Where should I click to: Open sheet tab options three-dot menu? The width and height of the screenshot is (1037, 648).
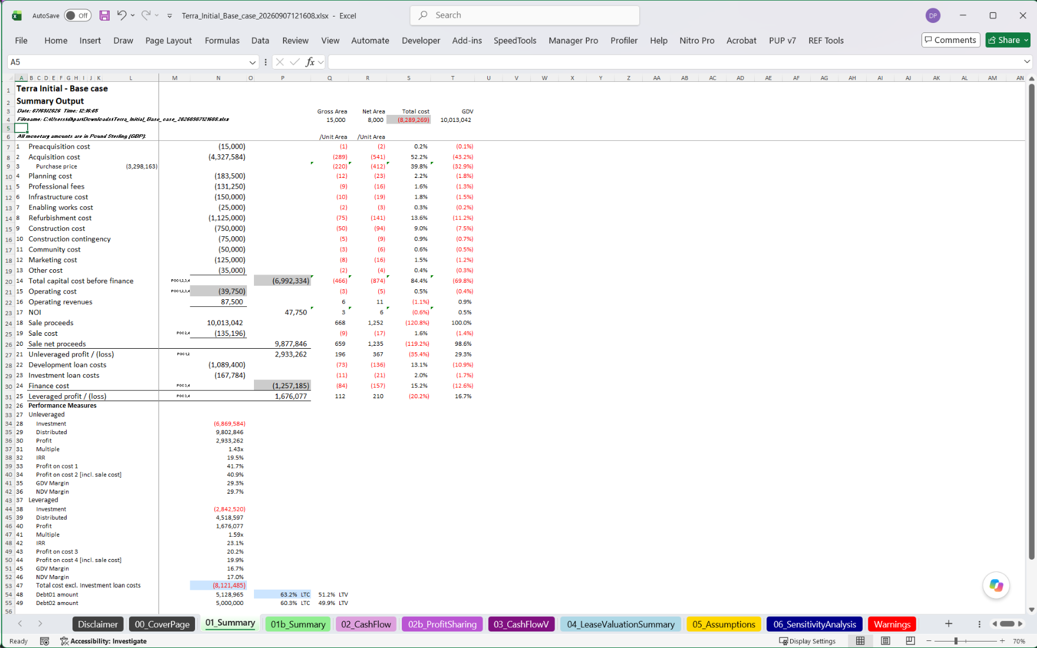click(x=979, y=624)
